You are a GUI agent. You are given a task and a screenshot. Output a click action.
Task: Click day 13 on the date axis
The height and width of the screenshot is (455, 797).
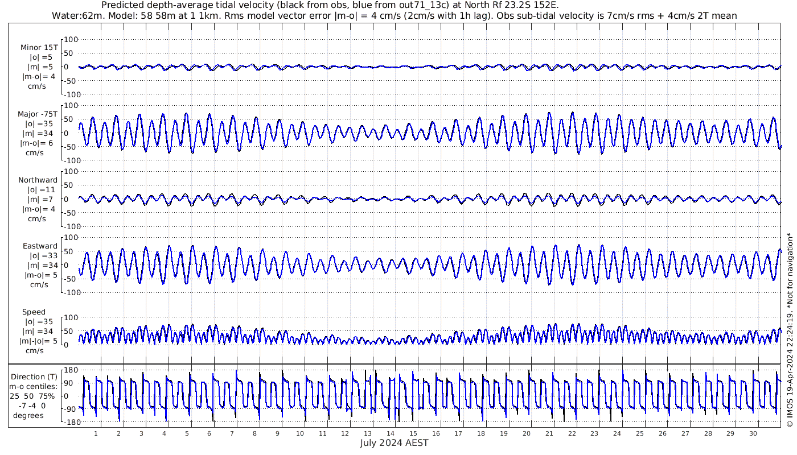click(368, 433)
